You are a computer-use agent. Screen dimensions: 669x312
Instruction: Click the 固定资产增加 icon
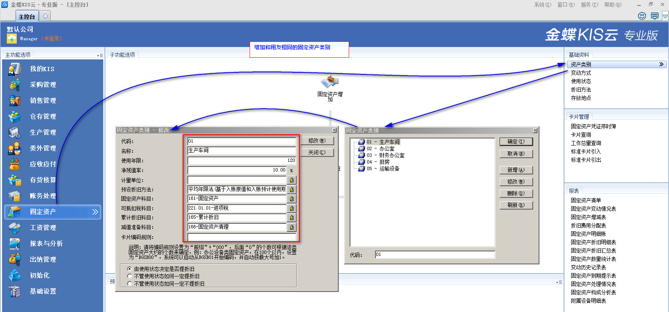coord(329,82)
